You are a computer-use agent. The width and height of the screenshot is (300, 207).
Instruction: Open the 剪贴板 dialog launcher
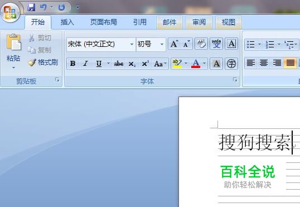click(x=57, y=80)
